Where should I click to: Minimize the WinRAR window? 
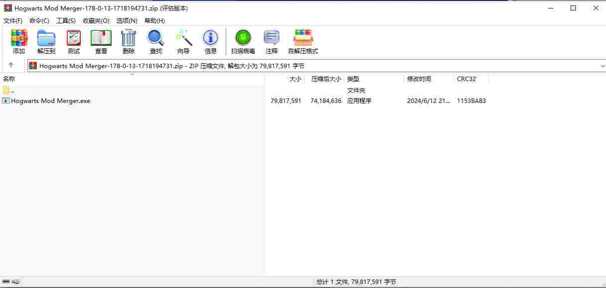click(551, 8)
